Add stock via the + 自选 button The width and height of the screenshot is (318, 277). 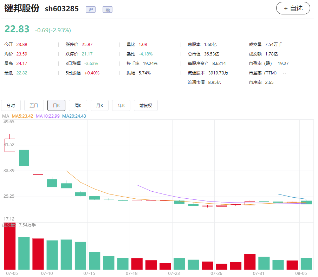pos(293,8)
